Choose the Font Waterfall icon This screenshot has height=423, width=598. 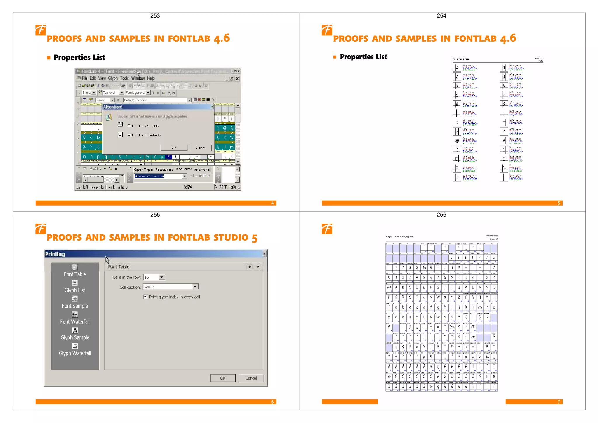pyautogui.click(x=75, y=314)
